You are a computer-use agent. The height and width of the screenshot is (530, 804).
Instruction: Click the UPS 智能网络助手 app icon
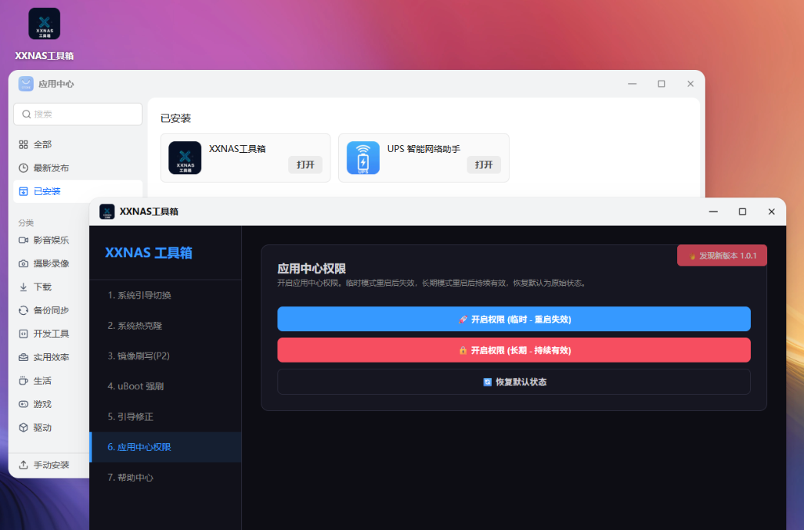pos(363,157)
